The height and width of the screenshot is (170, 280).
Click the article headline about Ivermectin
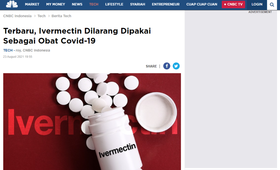click(77, 36)
